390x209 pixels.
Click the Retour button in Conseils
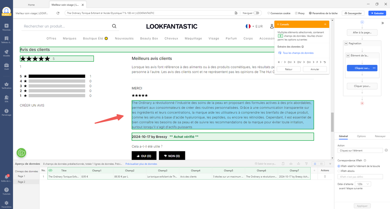coord(289,69)
